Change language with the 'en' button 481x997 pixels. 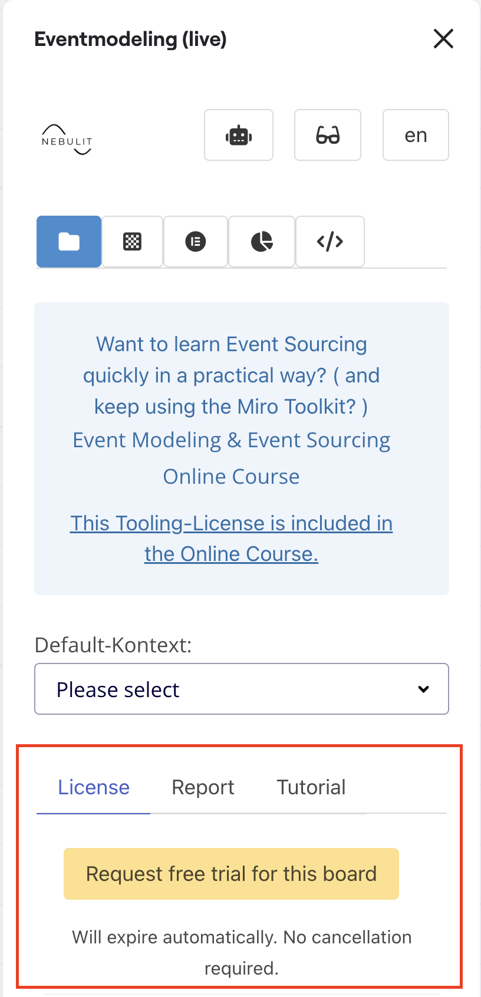tap(416, 135)
